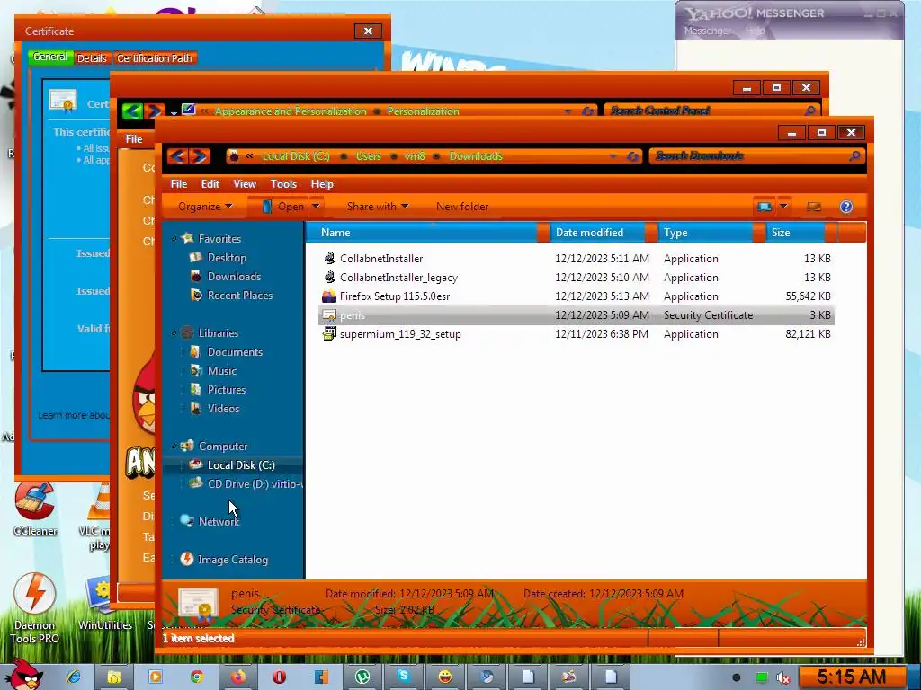Collapse the Favorites tree group
This screenshot has height=690, width=921.
(x=174, y=239)
